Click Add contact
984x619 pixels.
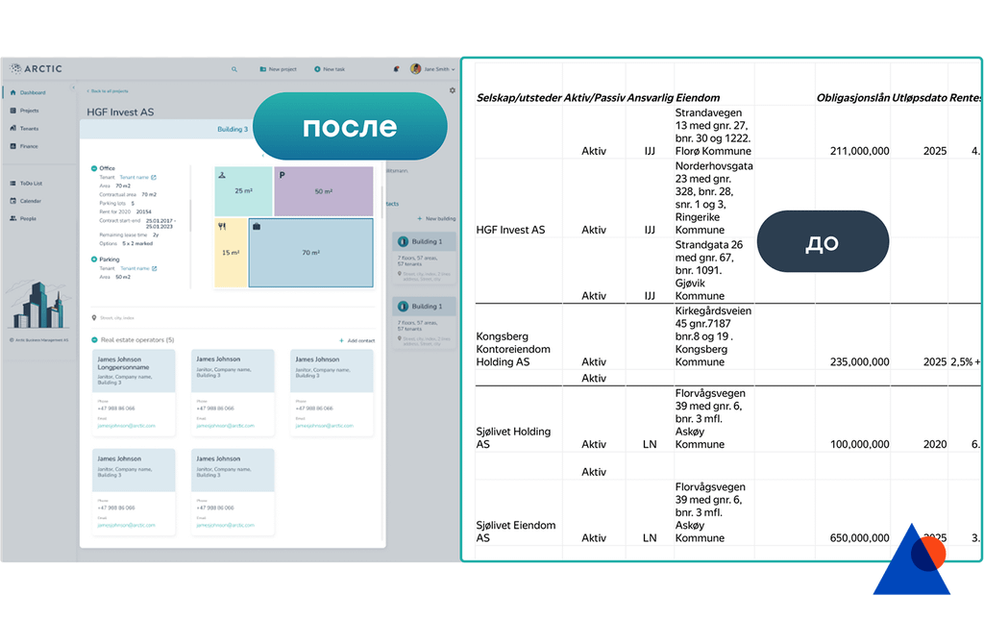tap(357, 341)
